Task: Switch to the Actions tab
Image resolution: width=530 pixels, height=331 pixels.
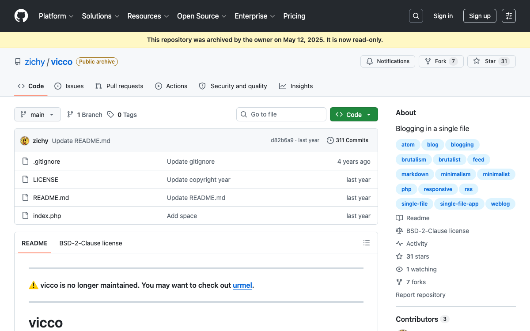Action: click(171, 86)
